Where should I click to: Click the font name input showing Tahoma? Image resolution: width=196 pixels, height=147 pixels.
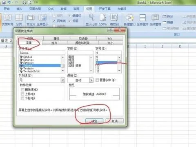pyautogui.click(x=42, y=53)
